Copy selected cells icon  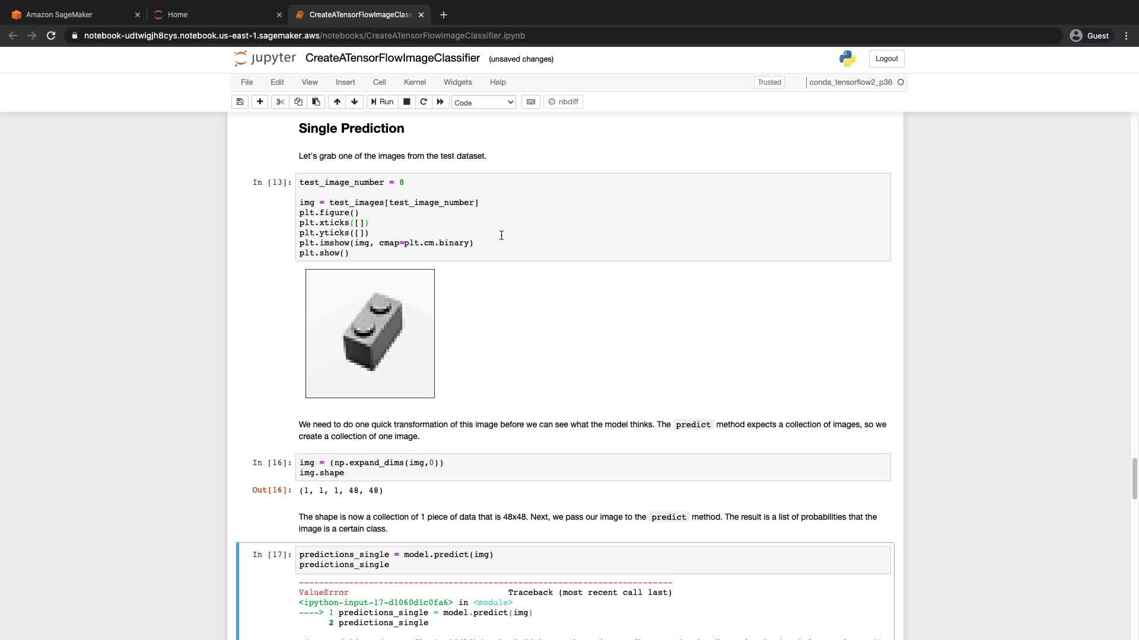click(298, 102)
